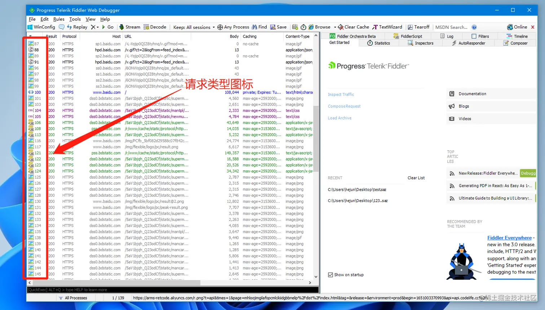Launch Browse with the IE icon
This screenshot has height=310, width=545.
(319, 27)
